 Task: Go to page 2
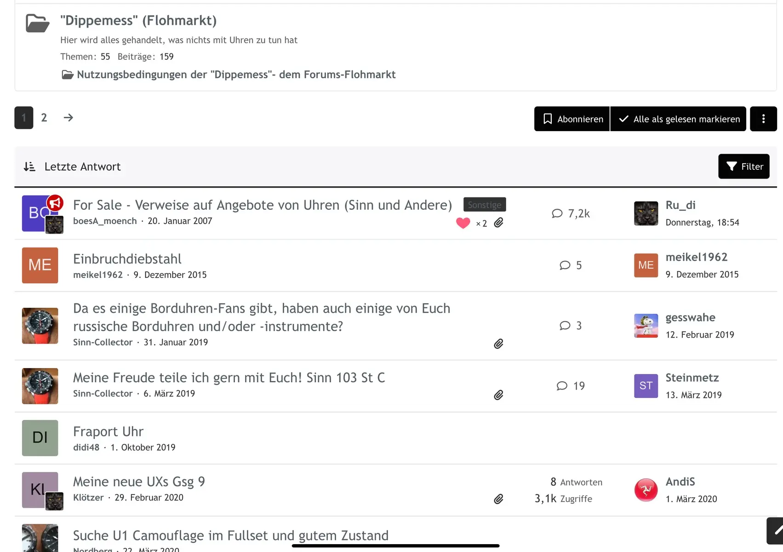tap(44, 118)
